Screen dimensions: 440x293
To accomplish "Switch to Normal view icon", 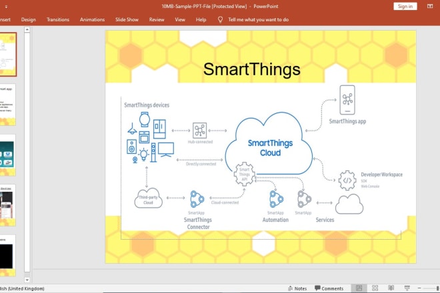I will coord(359,288).
